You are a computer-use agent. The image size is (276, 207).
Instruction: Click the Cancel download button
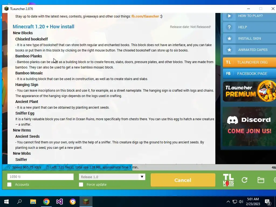[183, 180]
